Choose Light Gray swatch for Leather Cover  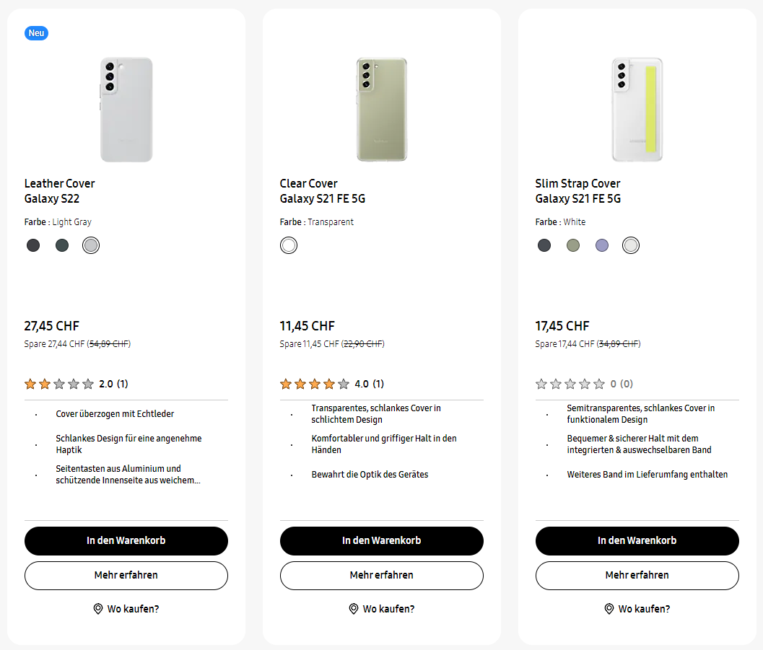91,245
